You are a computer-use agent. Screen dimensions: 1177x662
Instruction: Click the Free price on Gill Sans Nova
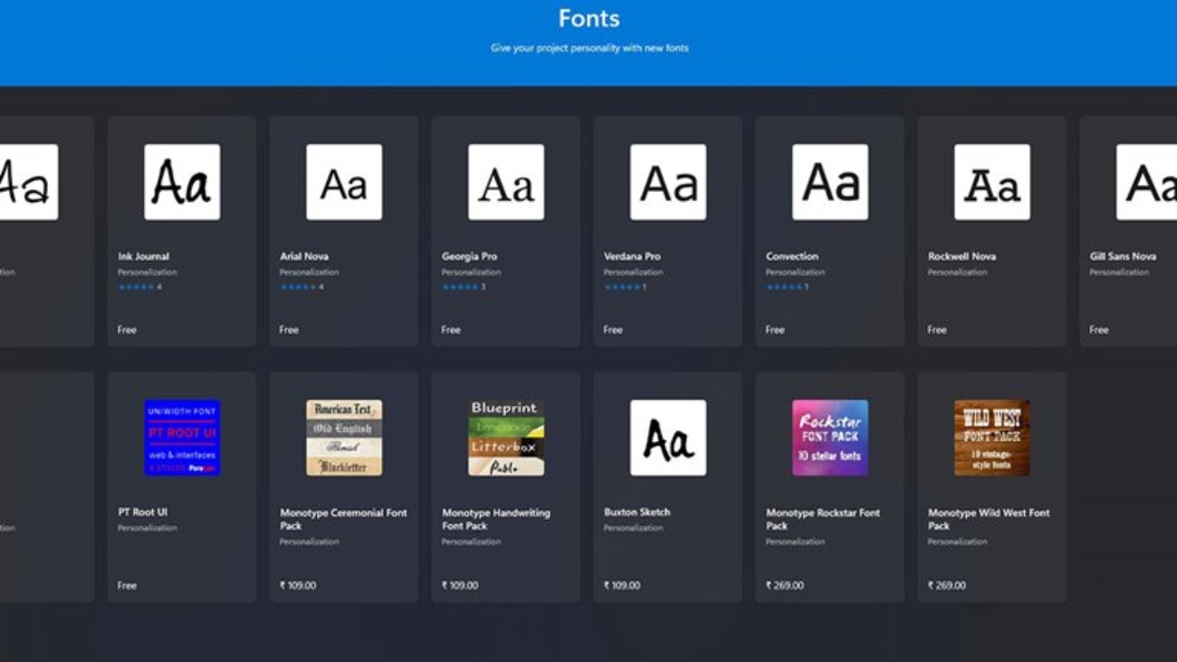(x=1099, y=330)
